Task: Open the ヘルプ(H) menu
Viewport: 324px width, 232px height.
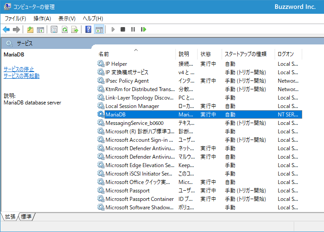Action: point(93,19)
